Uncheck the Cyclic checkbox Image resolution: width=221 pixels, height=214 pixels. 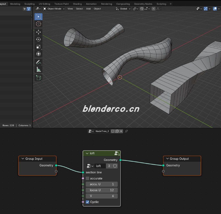[x=87, y=202]
